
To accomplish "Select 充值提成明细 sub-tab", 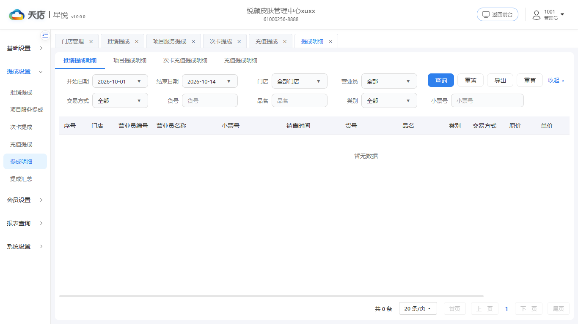I will pyautogui.click(x=241, y=60).
